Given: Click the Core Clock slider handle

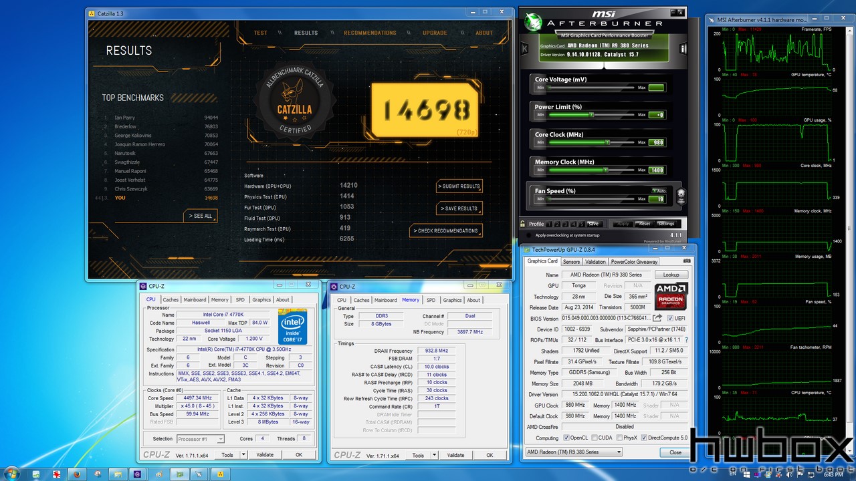Looking at the screenshot, I should click(x=607, y=142).
